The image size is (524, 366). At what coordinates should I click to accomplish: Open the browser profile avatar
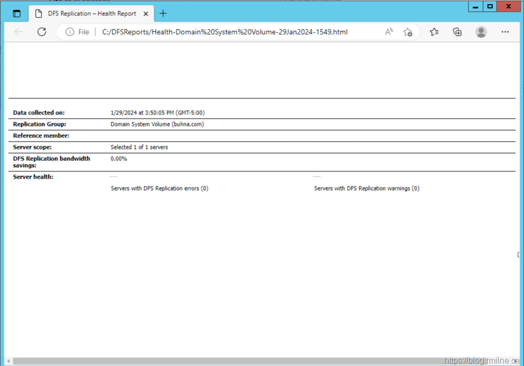(481, 32)
